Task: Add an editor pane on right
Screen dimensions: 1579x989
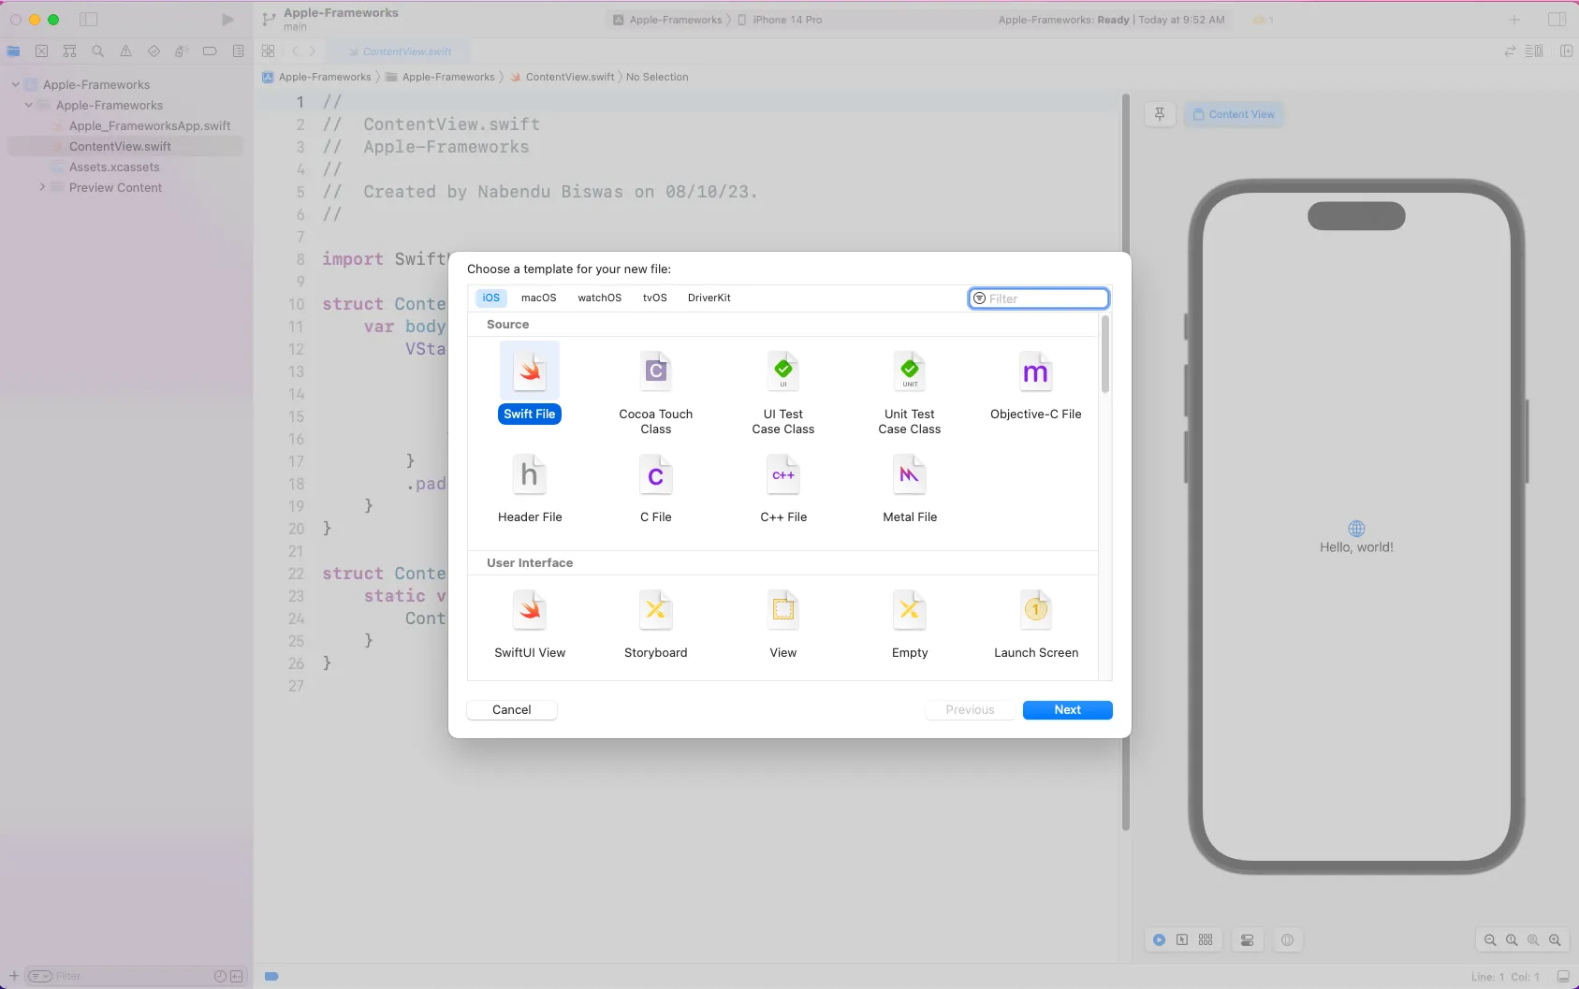Action: (1567, 51)
